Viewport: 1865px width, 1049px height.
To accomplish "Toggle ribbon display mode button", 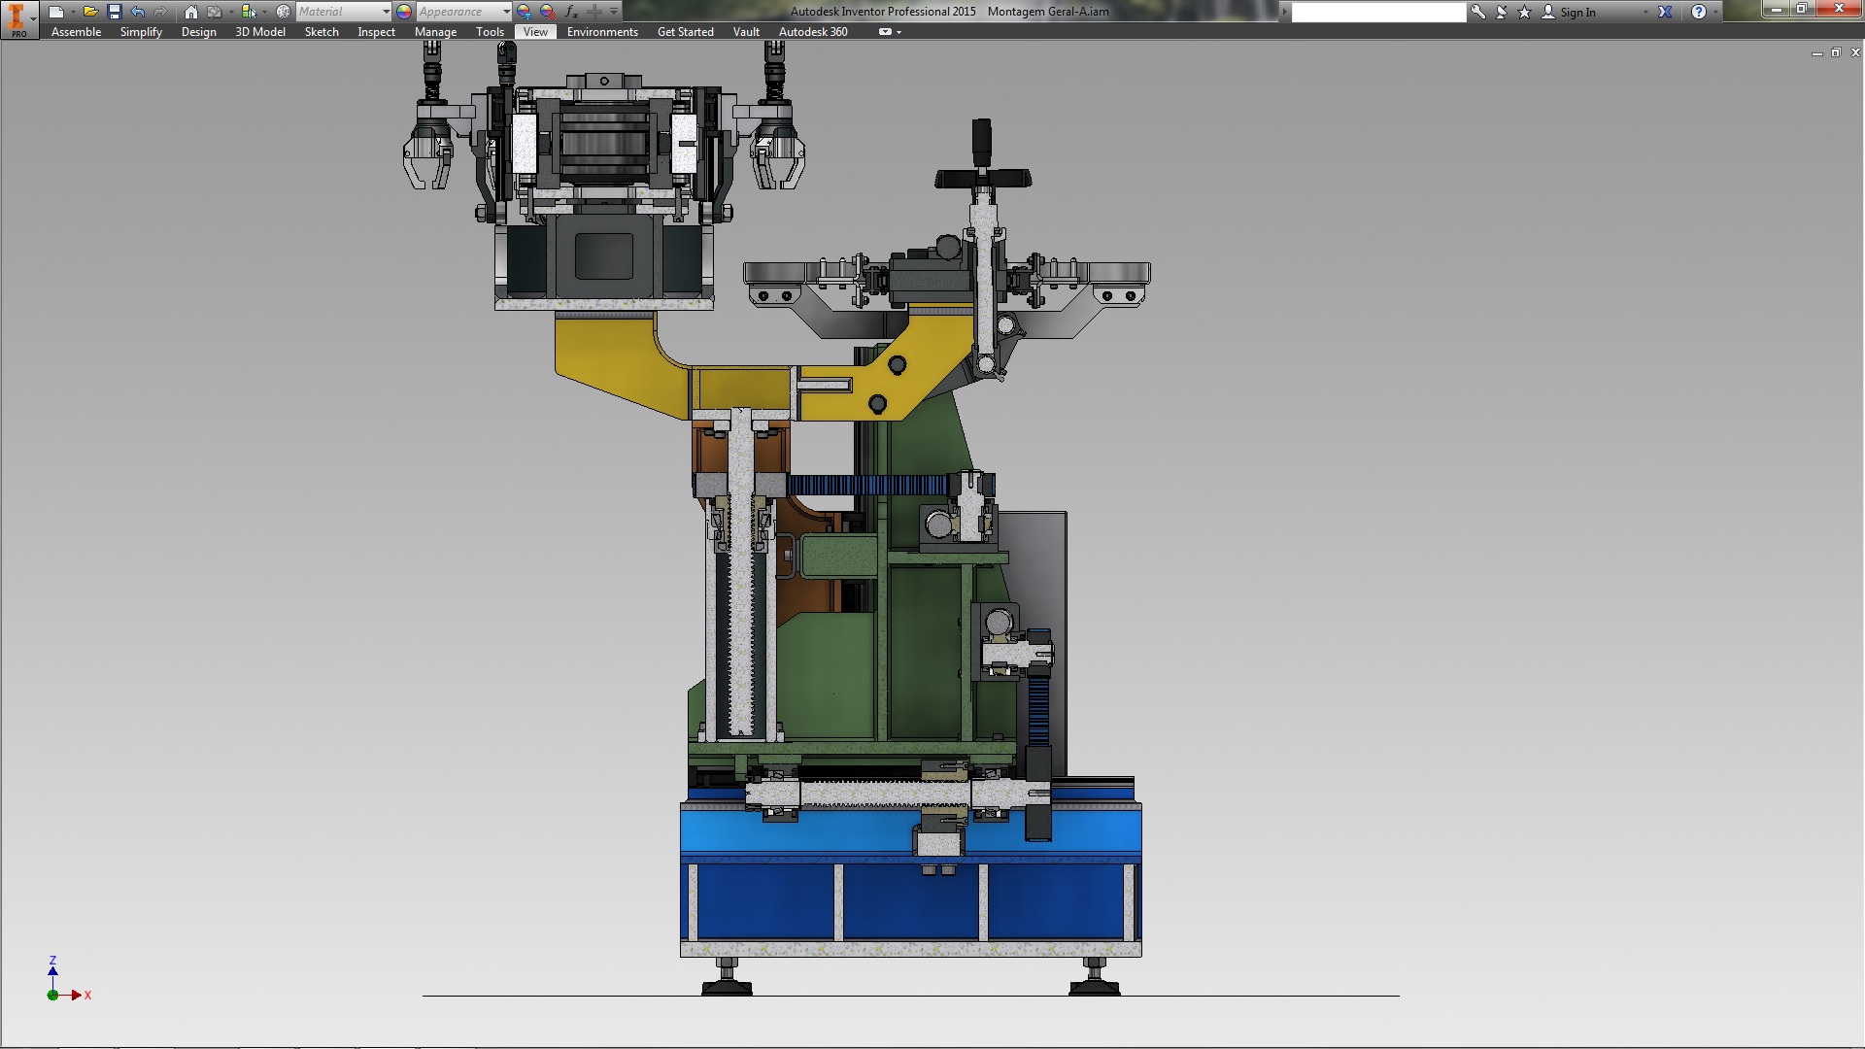I will [885, 32].
